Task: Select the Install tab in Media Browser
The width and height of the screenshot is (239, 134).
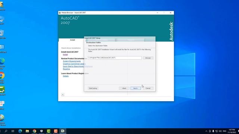Action: (72, 40)
